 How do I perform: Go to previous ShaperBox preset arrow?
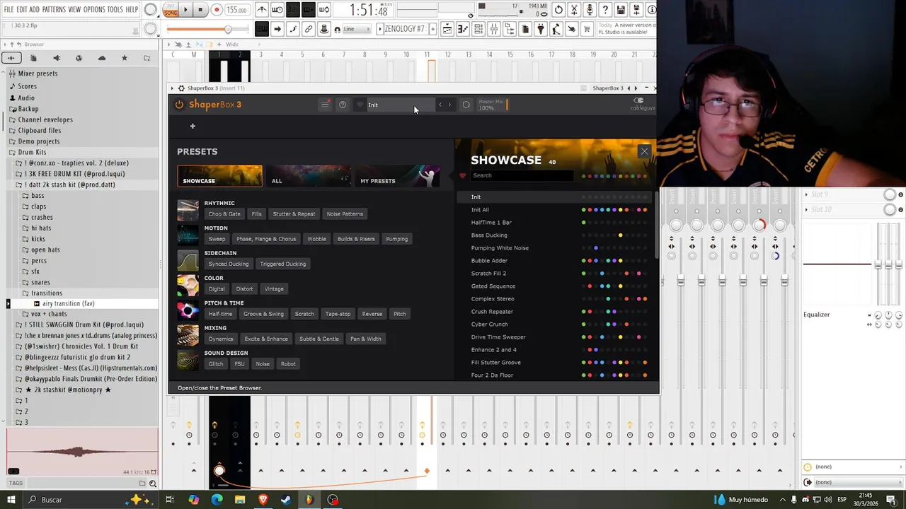click(440, 105)
